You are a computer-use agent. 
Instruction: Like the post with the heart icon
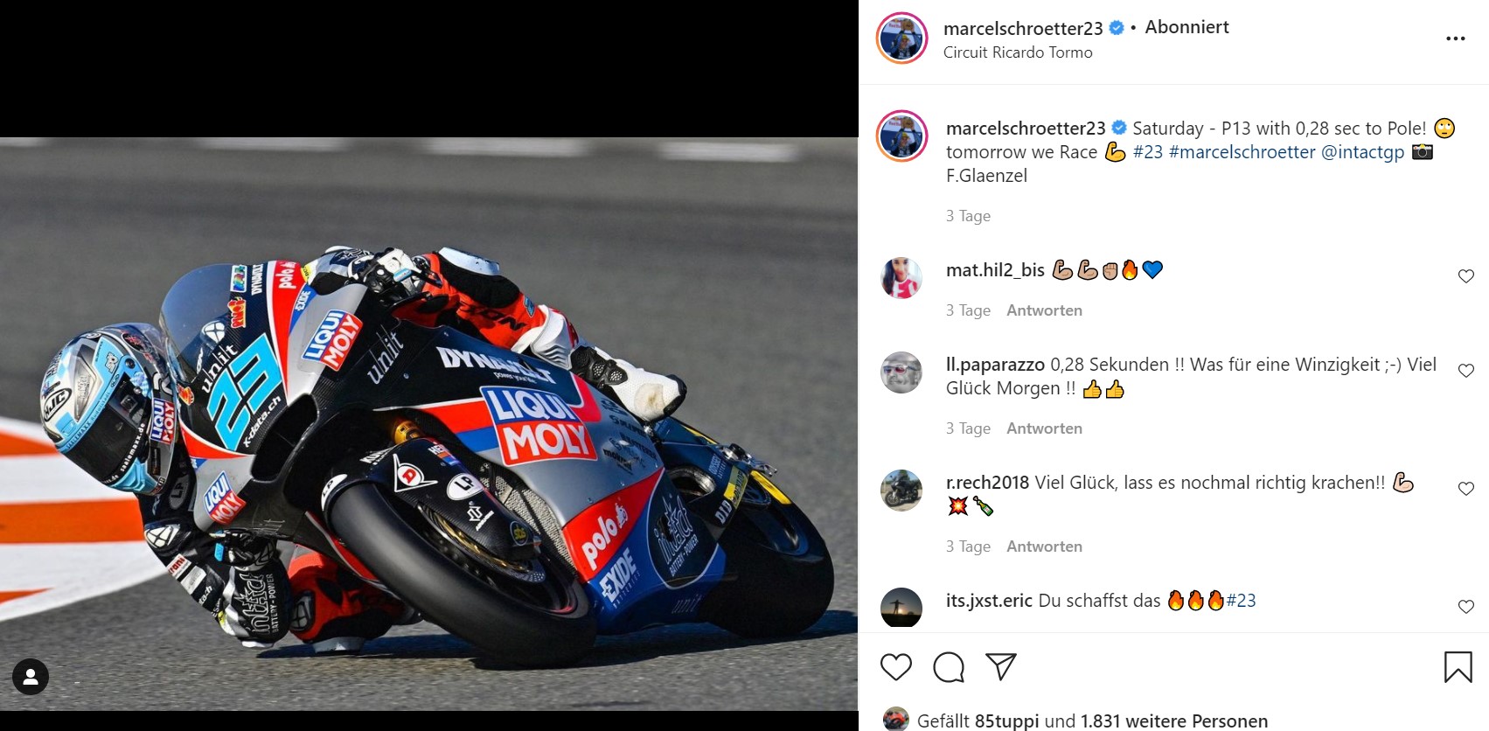[x=896, y=667]
